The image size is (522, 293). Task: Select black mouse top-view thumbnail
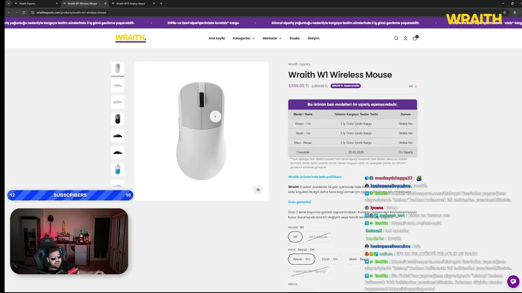coord(118,119)
